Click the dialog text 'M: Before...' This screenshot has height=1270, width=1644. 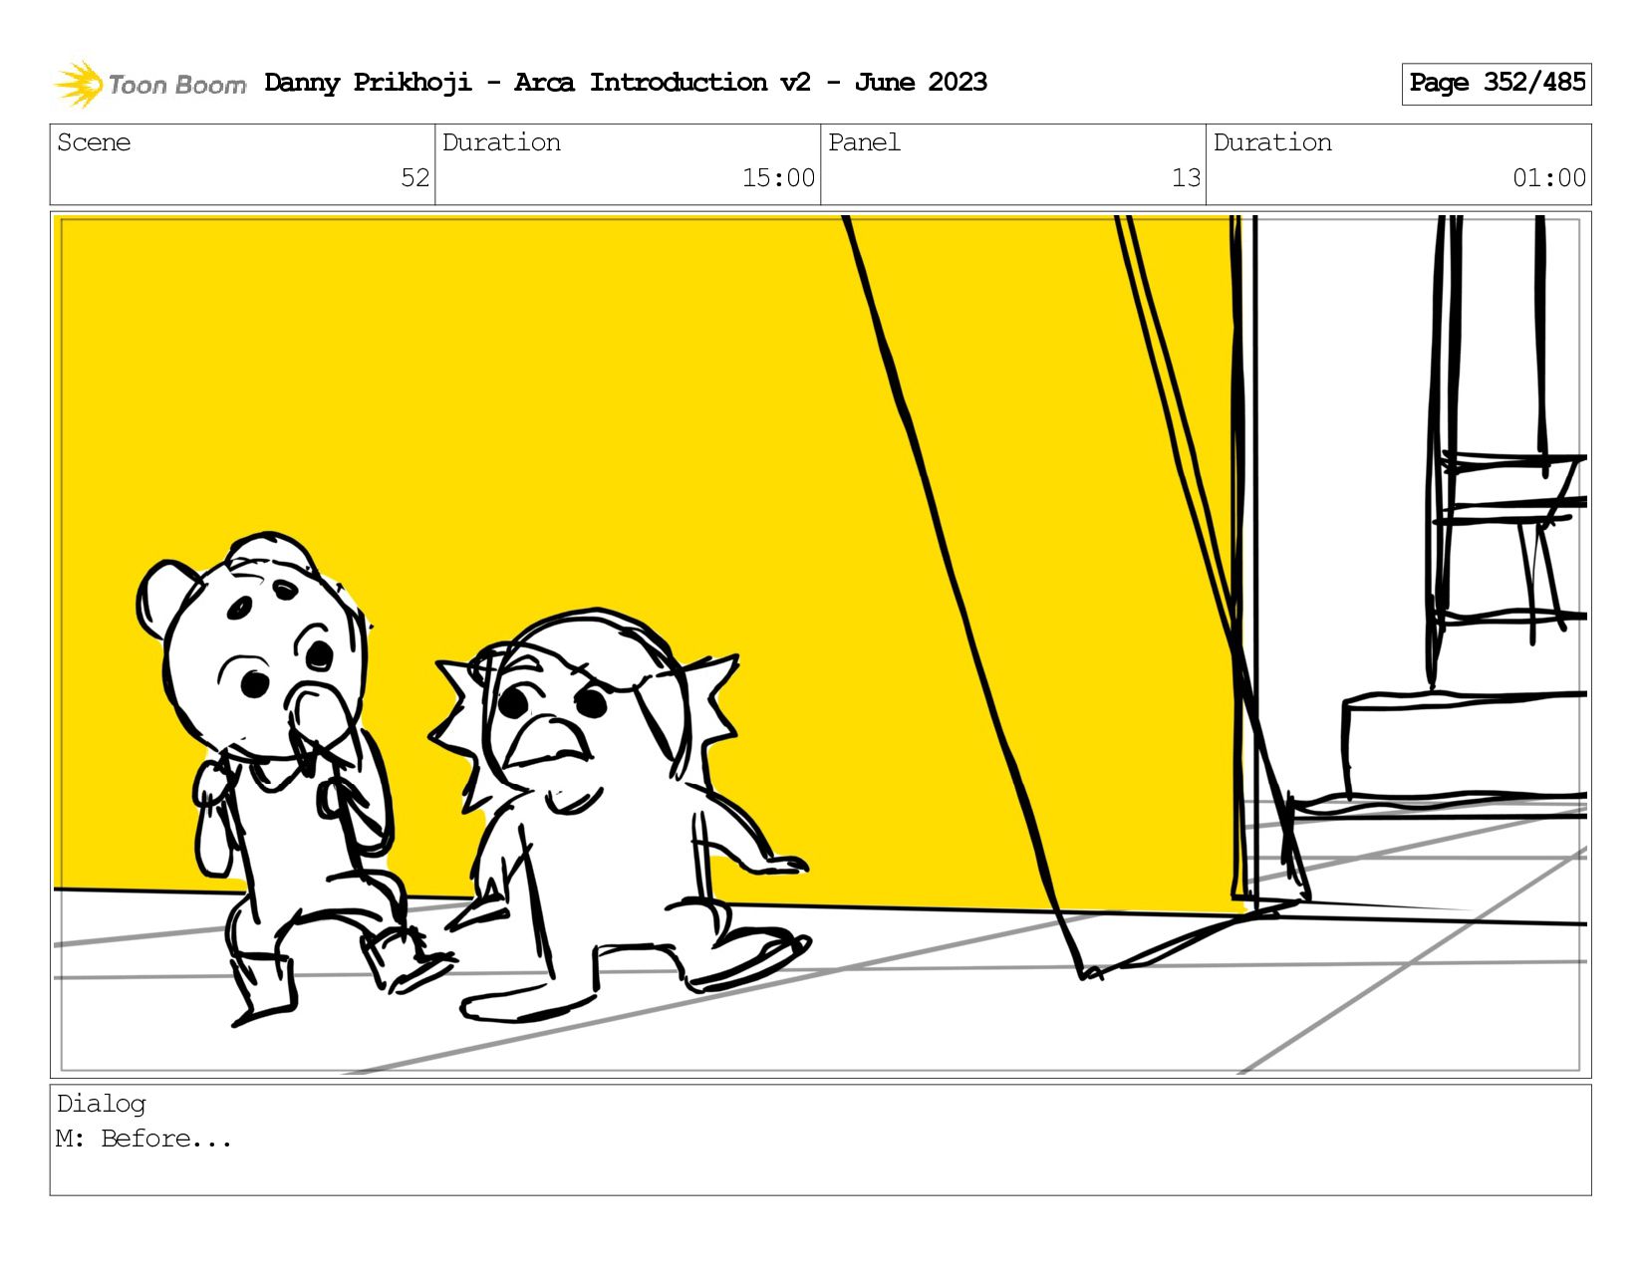(x=144, y=1139)
